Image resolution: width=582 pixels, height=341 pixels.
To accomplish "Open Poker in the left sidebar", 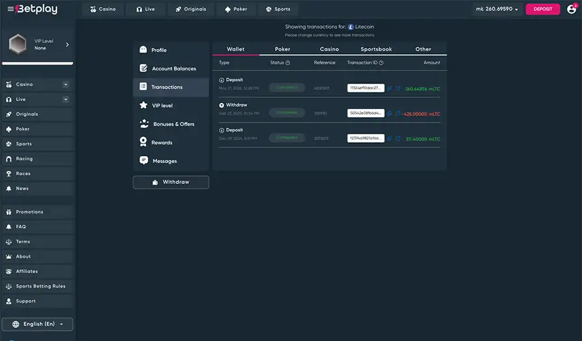I will (38, 129).
